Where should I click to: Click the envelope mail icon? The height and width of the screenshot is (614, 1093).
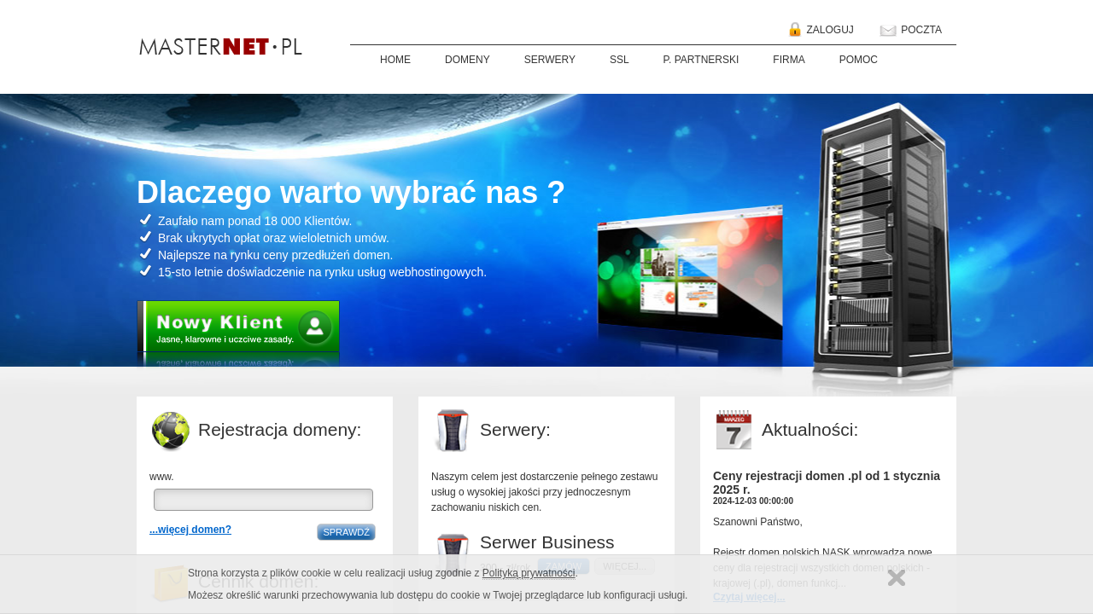[888, 30]
